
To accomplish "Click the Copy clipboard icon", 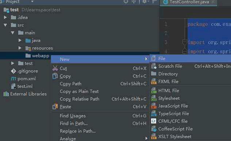I will tap(55, 76).
